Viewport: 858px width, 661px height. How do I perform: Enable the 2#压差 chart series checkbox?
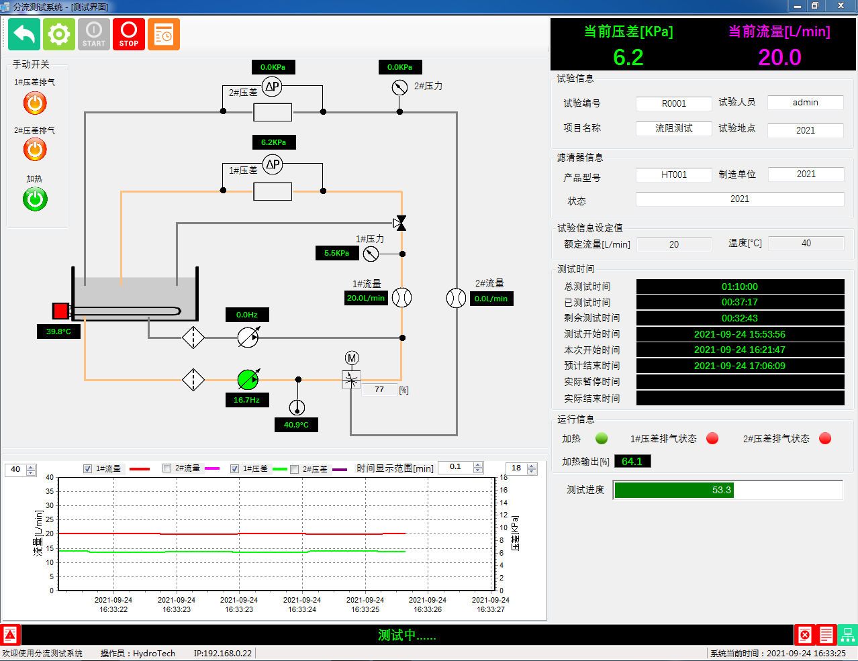coord(294,469)
